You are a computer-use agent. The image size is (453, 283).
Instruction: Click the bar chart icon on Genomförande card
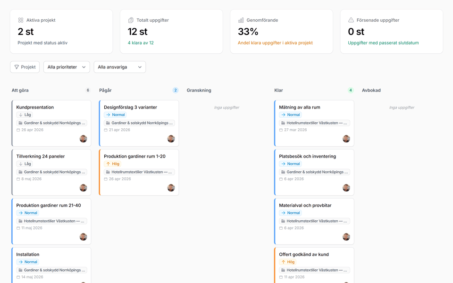click(240, 20)
